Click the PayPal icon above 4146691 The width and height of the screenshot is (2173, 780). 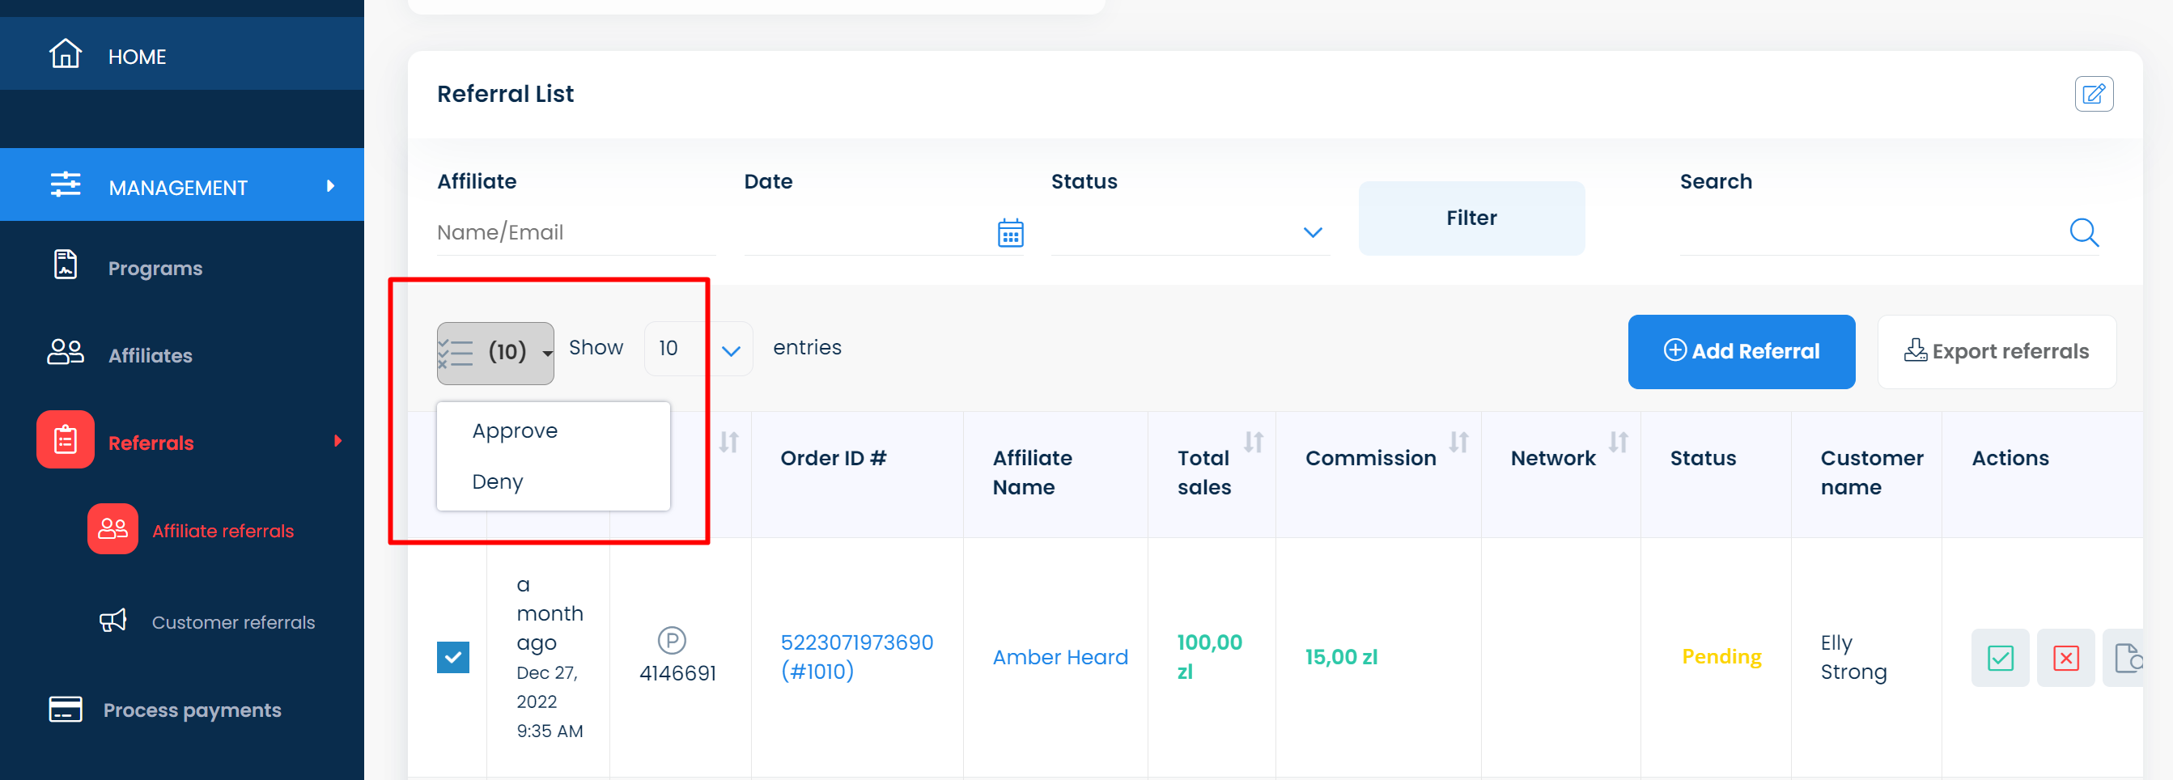pyautogui.click(x=672, y=640)
